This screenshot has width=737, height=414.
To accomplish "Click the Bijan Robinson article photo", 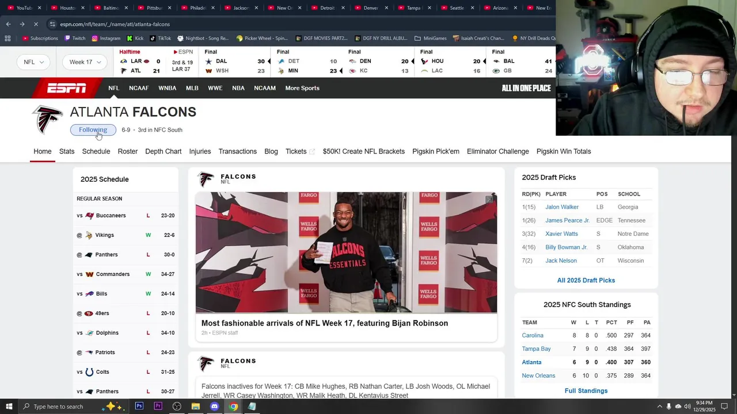I will (346, 252).
